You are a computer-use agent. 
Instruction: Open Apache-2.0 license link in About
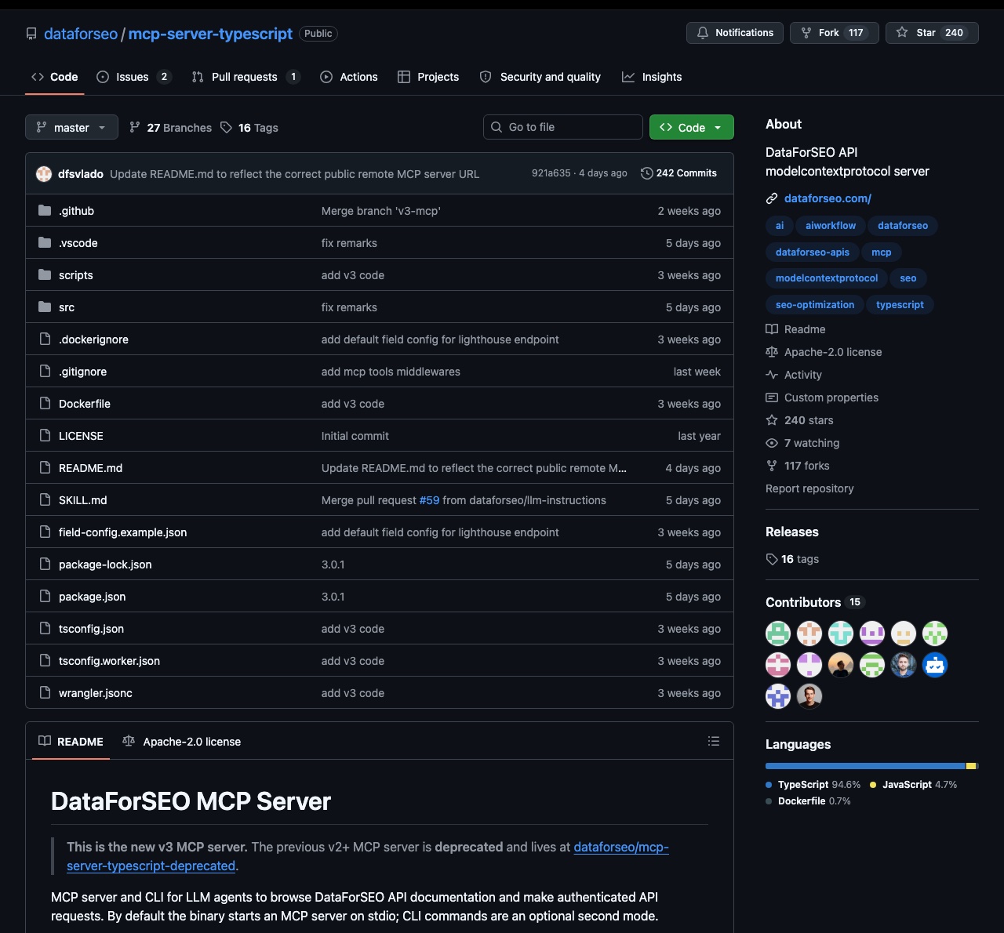click(x=824, y=352)
